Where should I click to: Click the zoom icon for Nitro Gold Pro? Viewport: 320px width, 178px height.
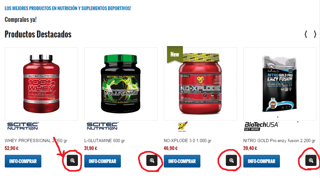click(x=311, y=161)
